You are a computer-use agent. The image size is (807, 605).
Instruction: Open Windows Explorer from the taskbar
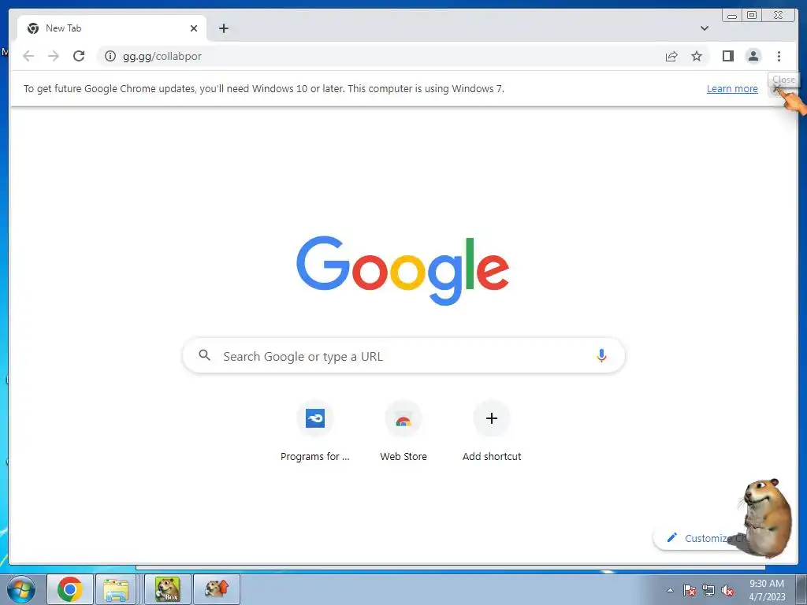point(116,589)
